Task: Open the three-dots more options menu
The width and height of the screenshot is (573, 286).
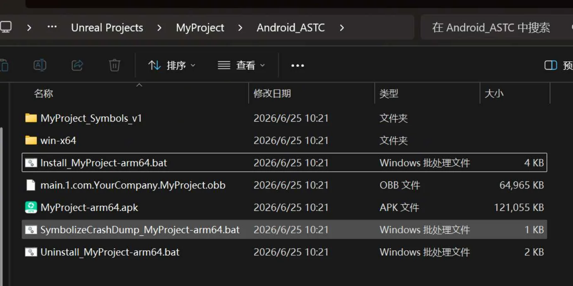Action: (x=298, y=66)
